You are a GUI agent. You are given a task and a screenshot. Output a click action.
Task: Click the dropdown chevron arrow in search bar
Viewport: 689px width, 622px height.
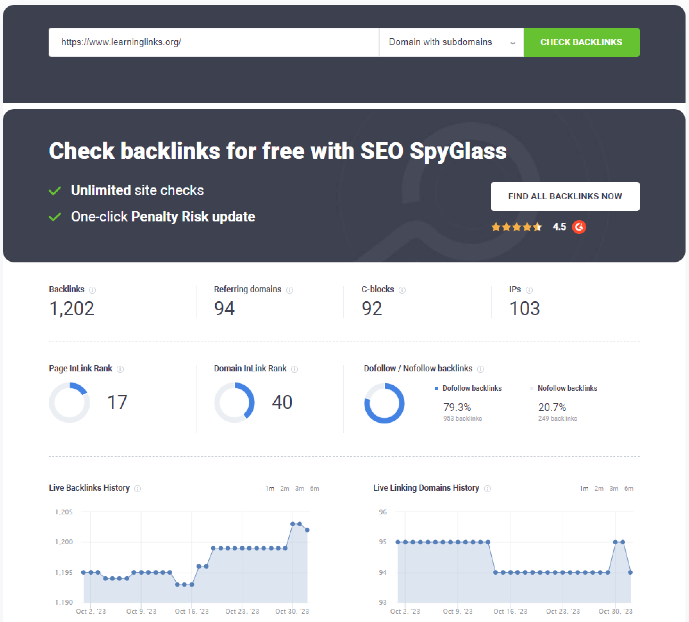click(x=513, y=43)
